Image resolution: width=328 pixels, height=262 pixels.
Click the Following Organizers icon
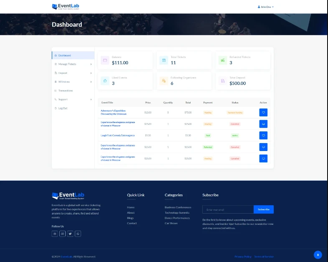pos(164,81)
